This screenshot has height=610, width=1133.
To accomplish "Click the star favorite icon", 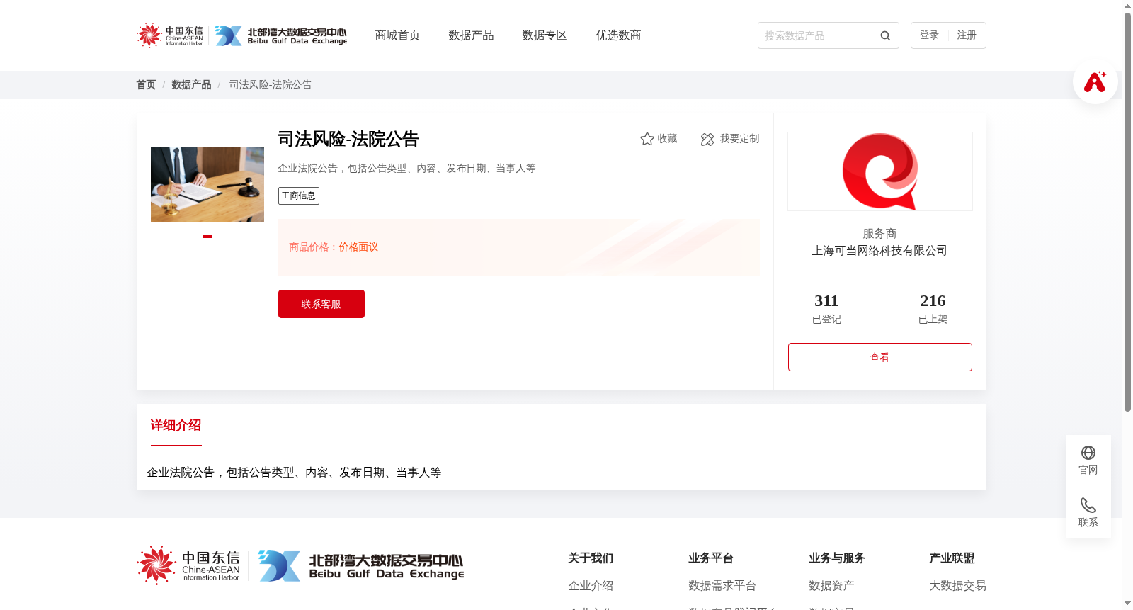I will click(x=647, y=139).
